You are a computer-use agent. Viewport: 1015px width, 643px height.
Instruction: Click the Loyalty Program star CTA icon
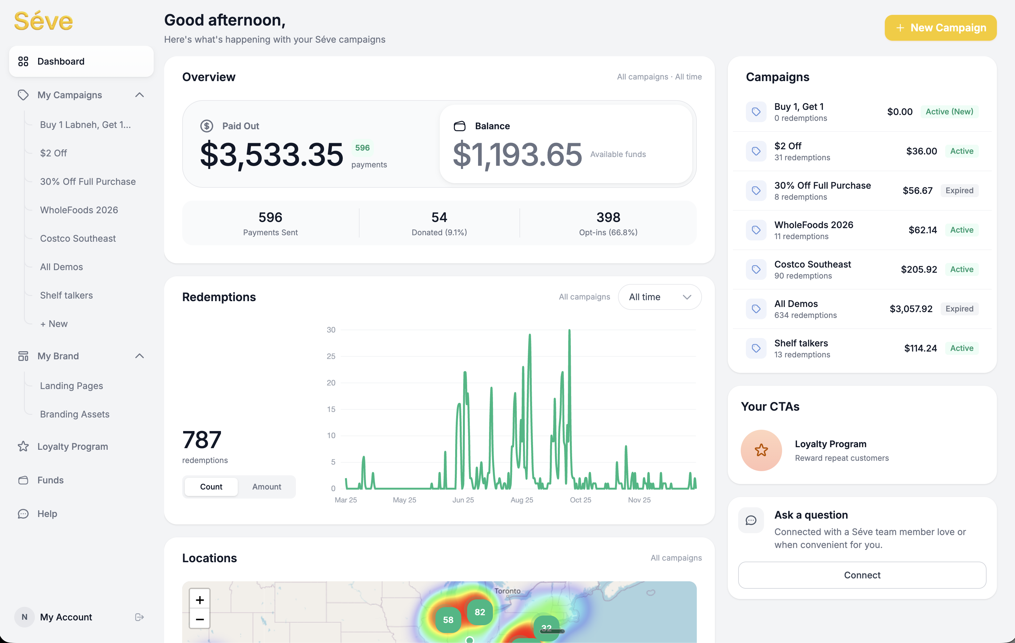761,450
